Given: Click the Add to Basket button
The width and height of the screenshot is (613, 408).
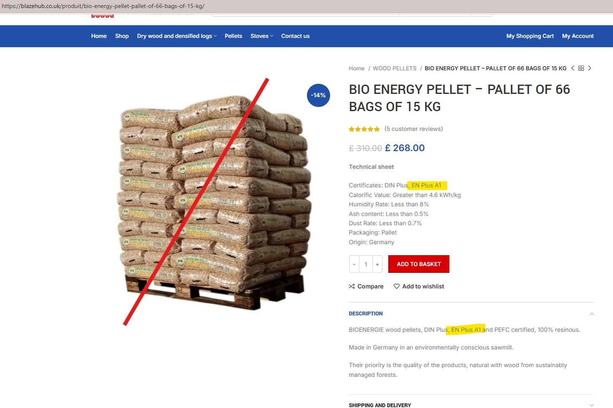Looking at the screenshot, I should click(419, 264).
